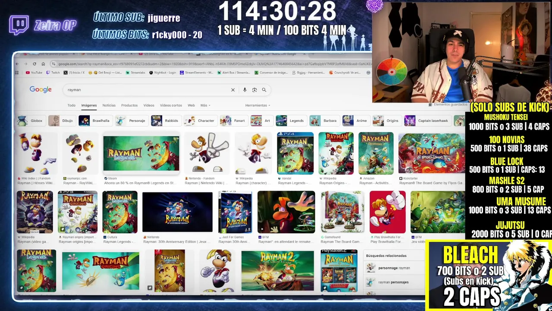Filter images by the Dibujo chip
The width and height of the screenshot is (552, 311).
[x=61, y=121]
